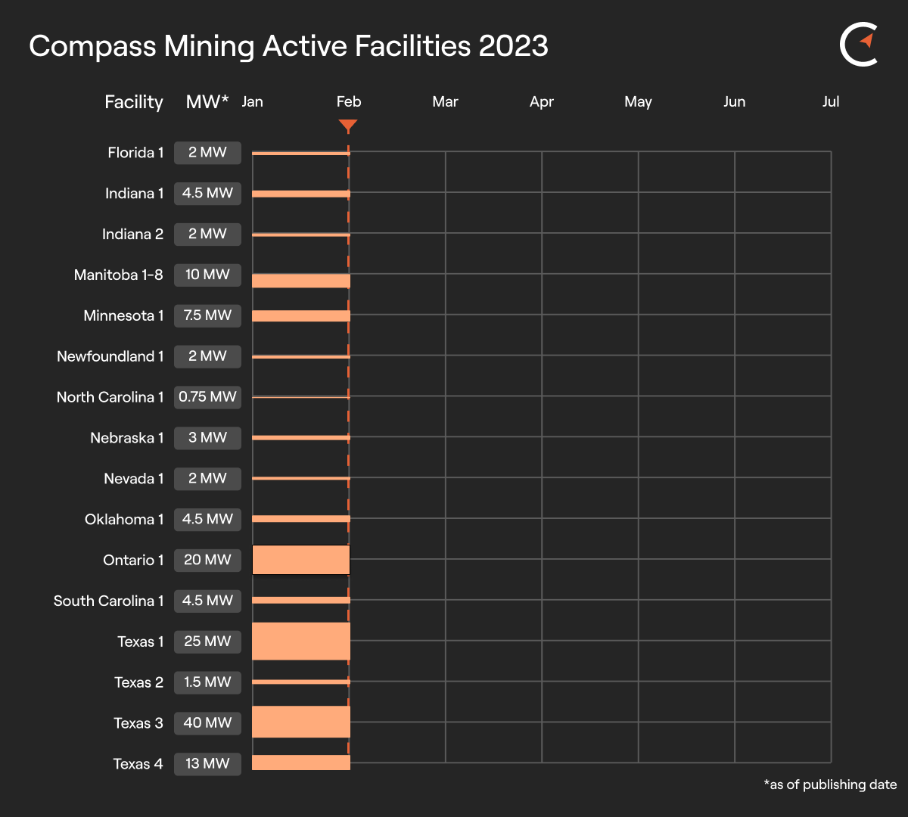
Task: Click the 13 MW badge for Texas 4
Action: pyautogui.click(x=207, y=764)
